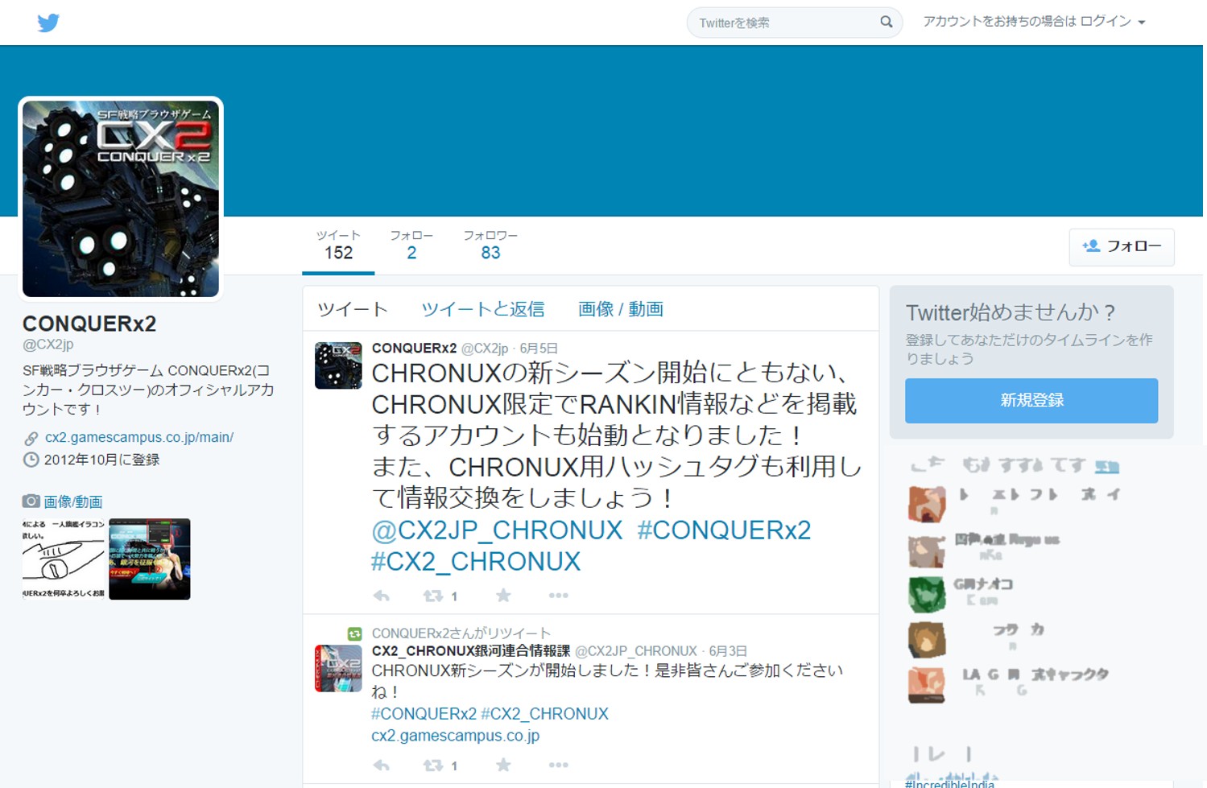Viewport: 1207px width, 788px height.
Task: Open the 画像/動画 link in the sidebar
Action: pos(73,502)
